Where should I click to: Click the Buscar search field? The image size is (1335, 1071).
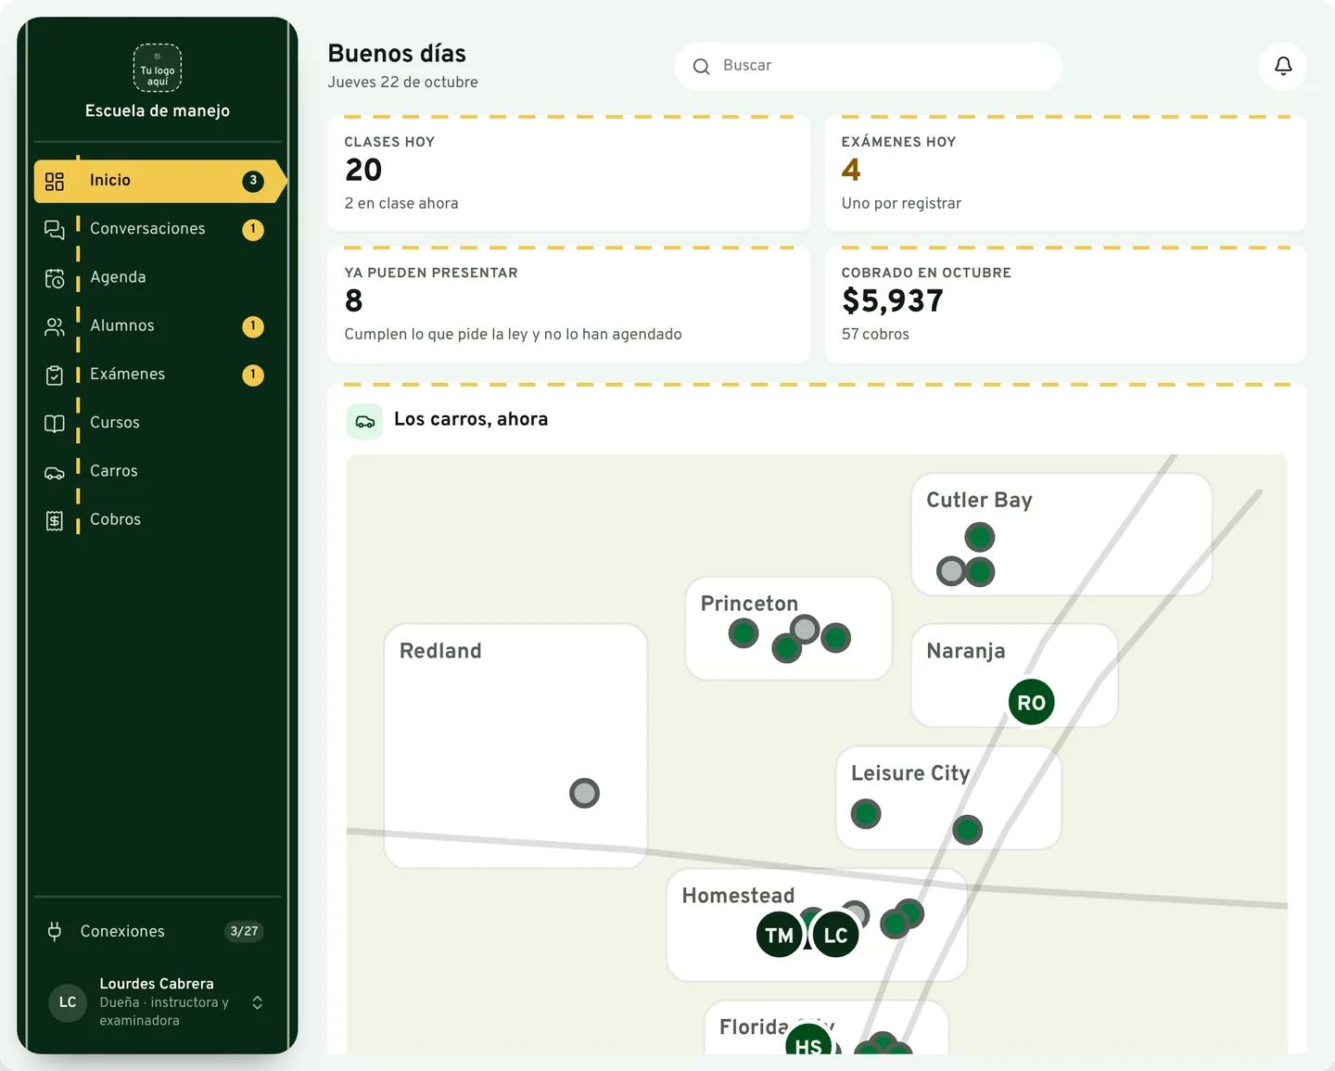[869, 66]
